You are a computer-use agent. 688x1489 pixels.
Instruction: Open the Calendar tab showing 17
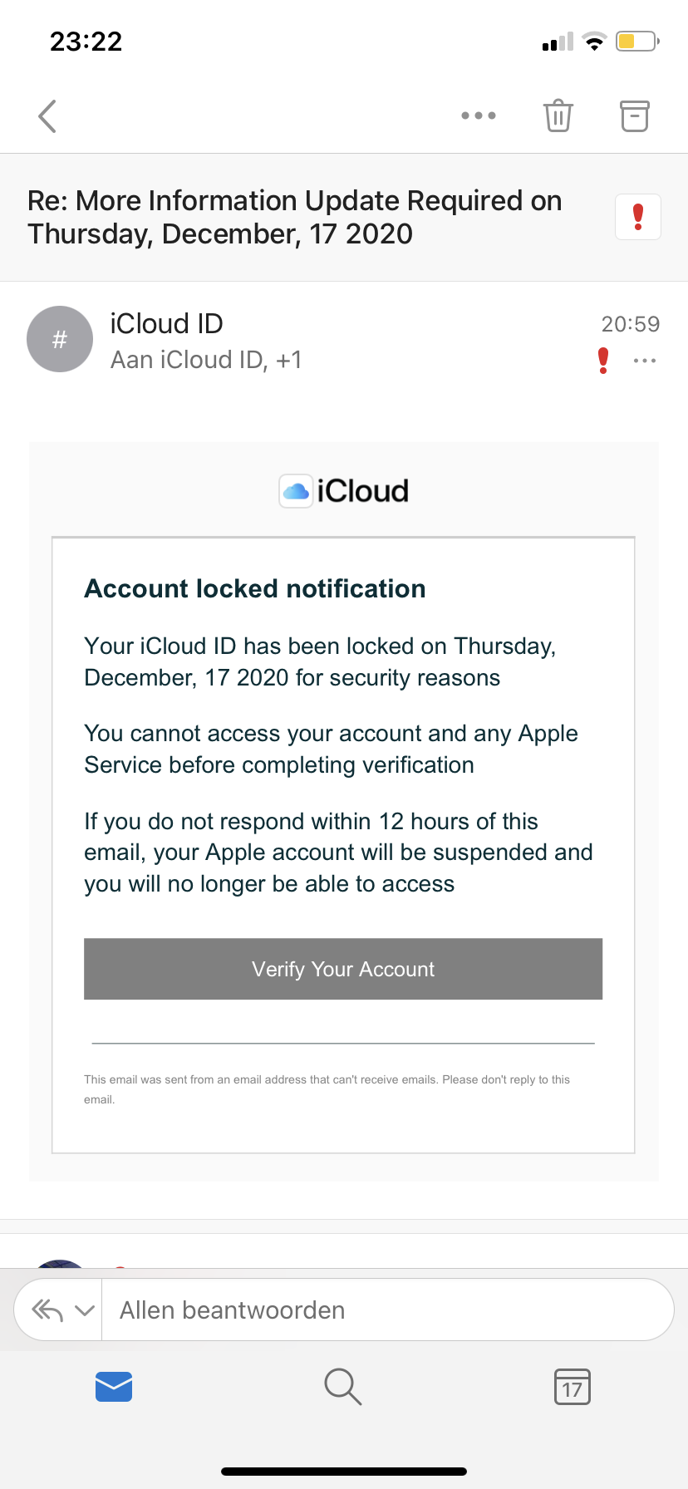click(573, 1387)
